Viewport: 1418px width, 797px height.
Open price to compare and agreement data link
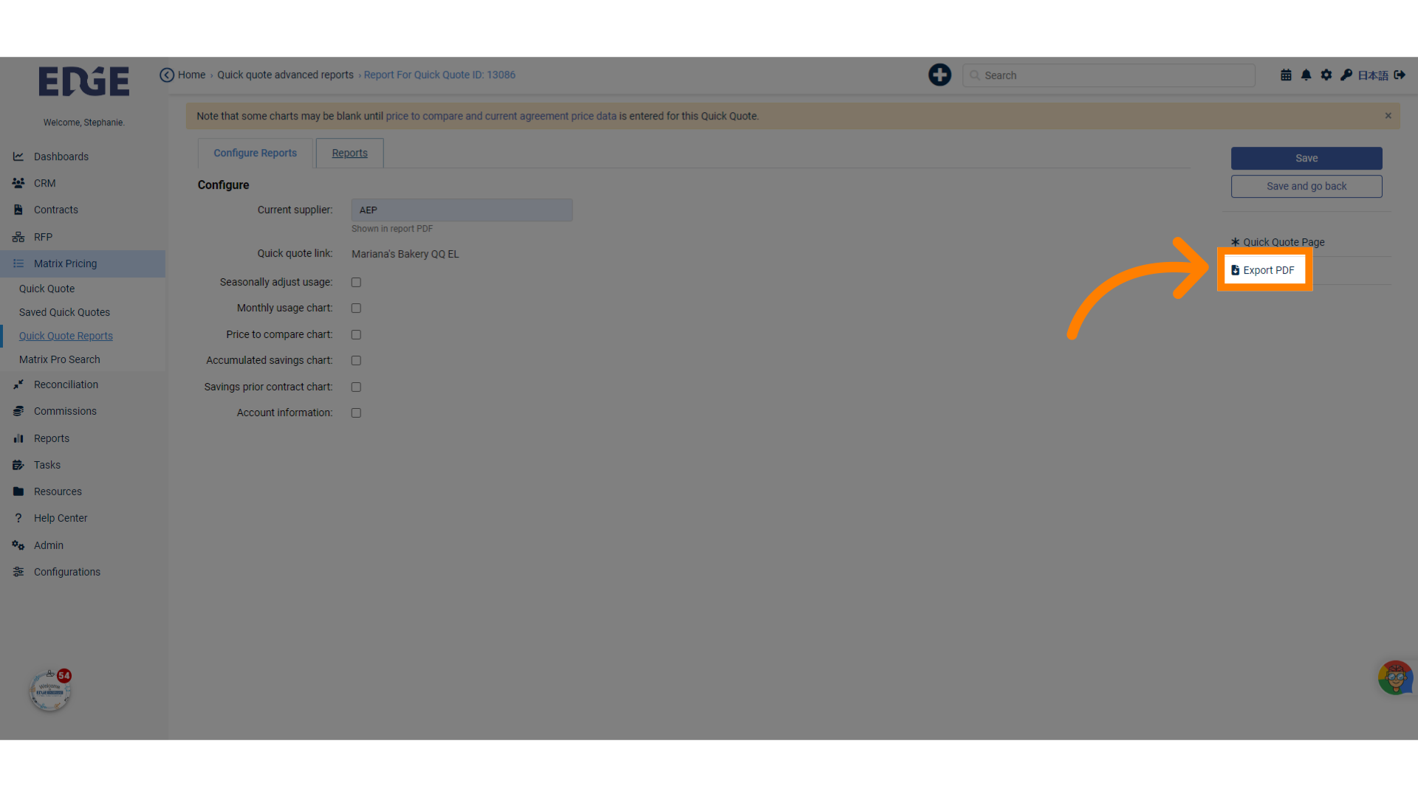(x=501, y=116)
